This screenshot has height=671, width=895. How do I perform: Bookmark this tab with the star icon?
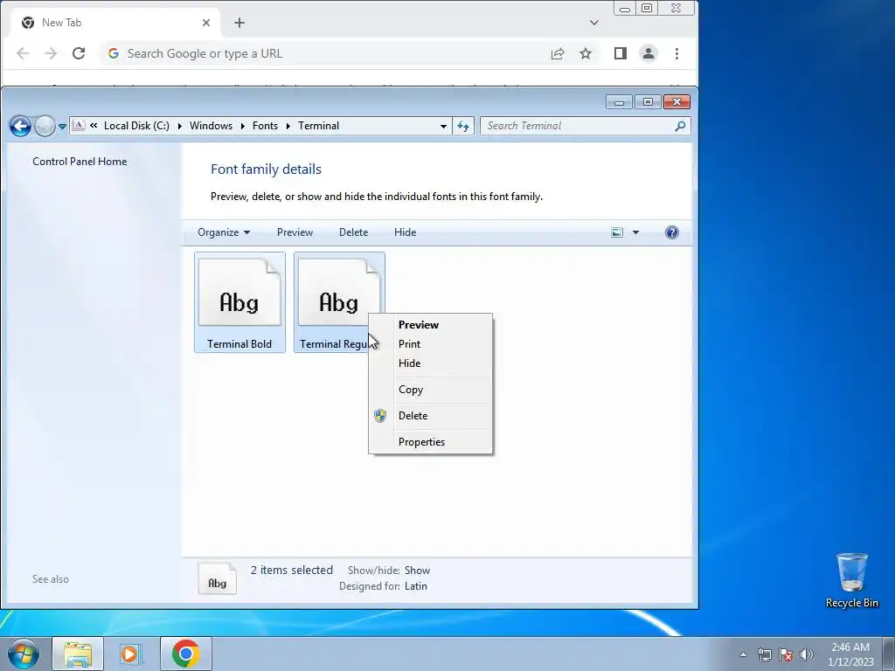pos(586,53)
